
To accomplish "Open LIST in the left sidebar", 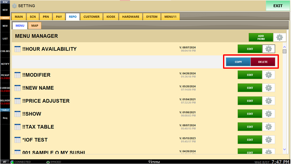I will 5,39.
